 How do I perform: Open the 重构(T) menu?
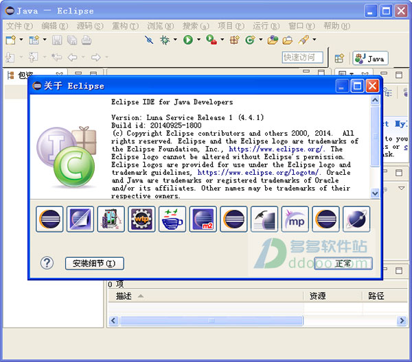click(x=125, y=26)
